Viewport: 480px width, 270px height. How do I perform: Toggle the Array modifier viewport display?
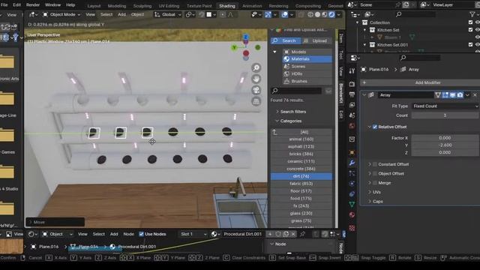452,95
